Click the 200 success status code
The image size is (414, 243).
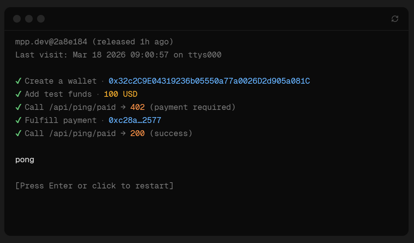coord(137,133)
